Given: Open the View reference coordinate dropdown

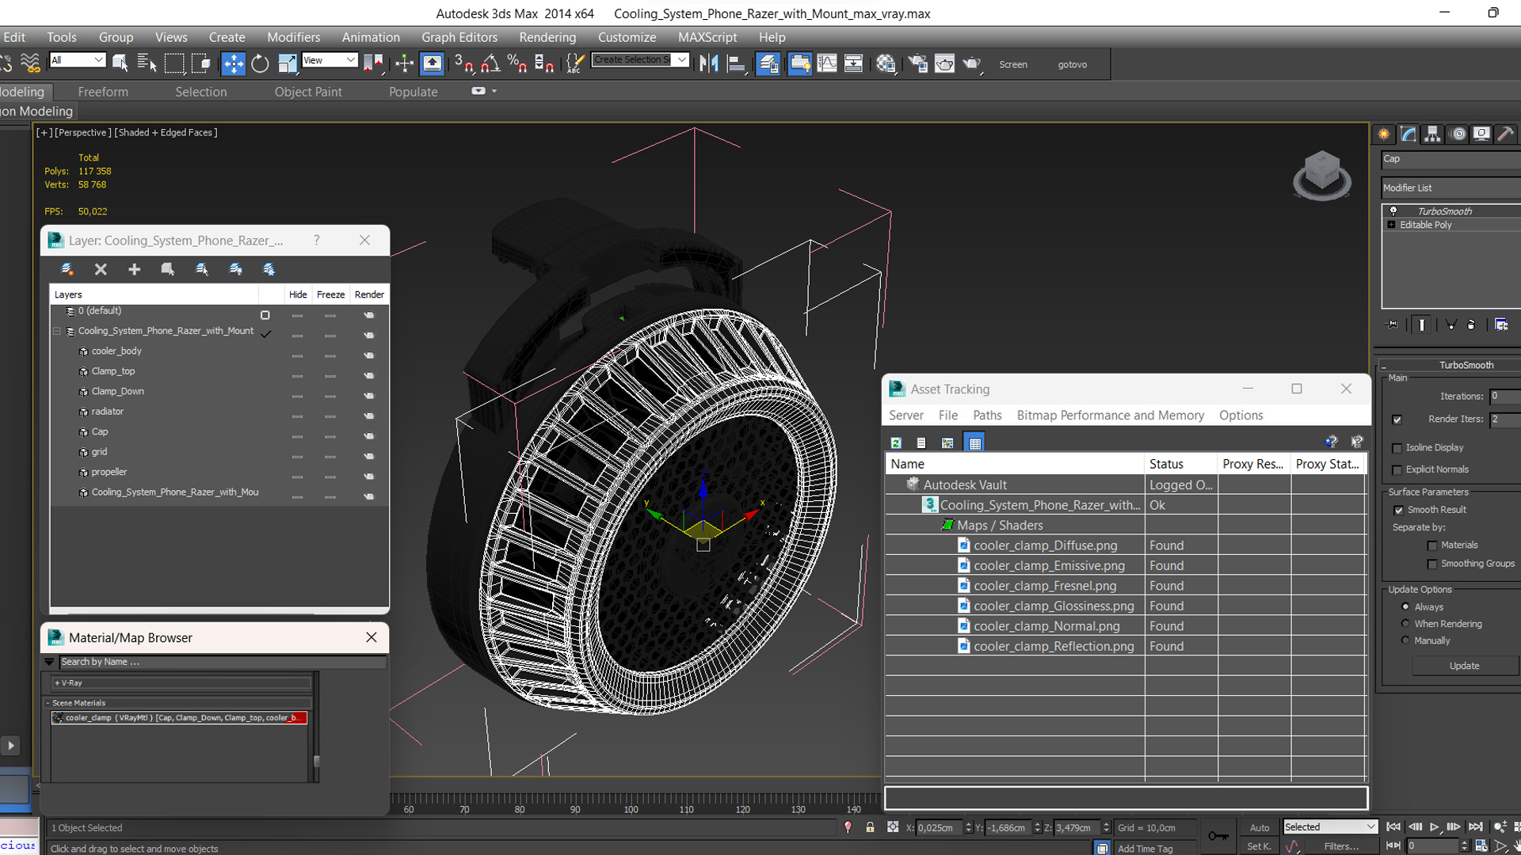Looking at the screenshot, I should pyautogui.click(x=330, y=60).
